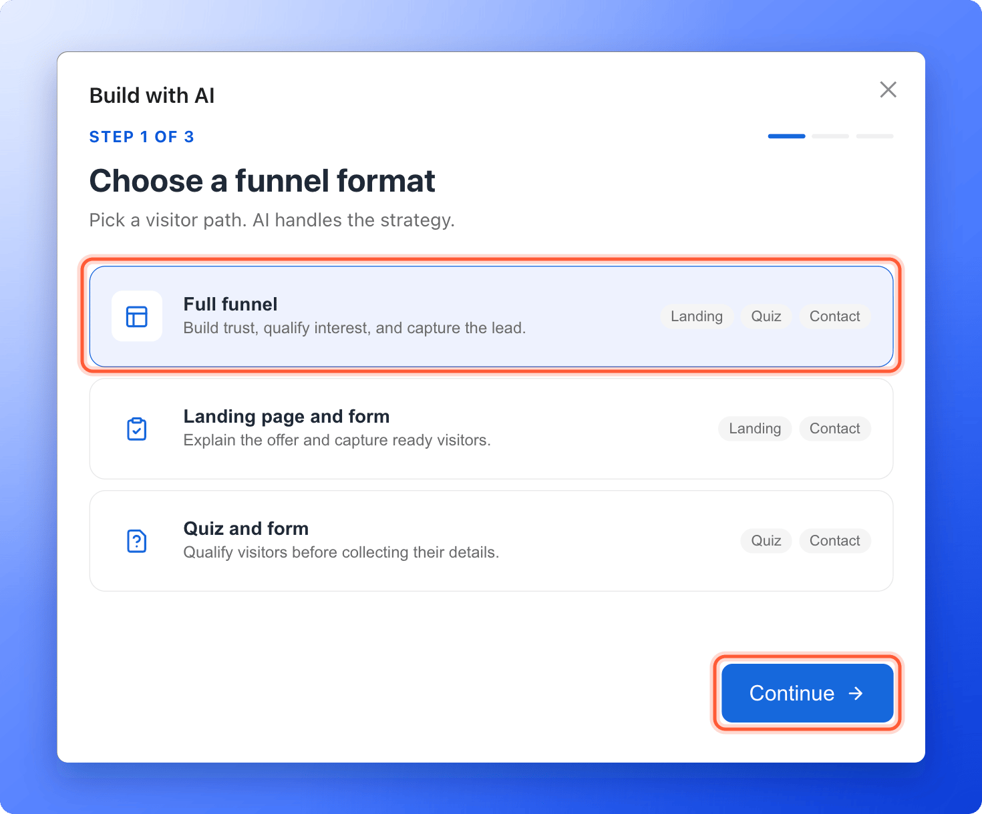Click the Quiz tag in Quiz and form
Viewport: 982px width, 814px height.
[766, 541]
